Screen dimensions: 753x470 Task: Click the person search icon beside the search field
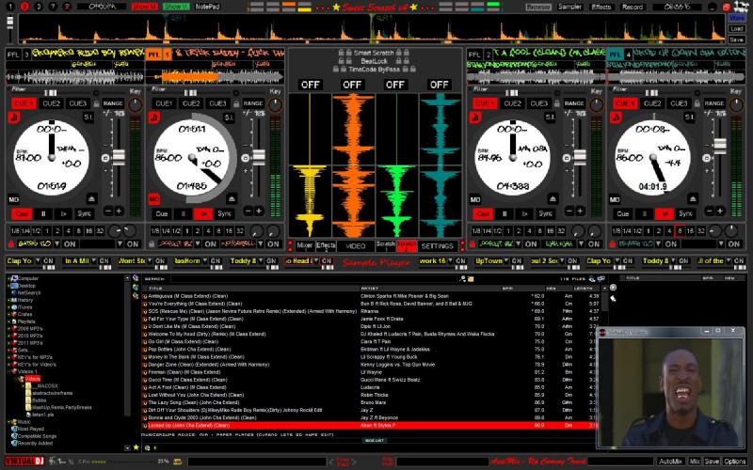pyautogui.click(x=462, y=278)
